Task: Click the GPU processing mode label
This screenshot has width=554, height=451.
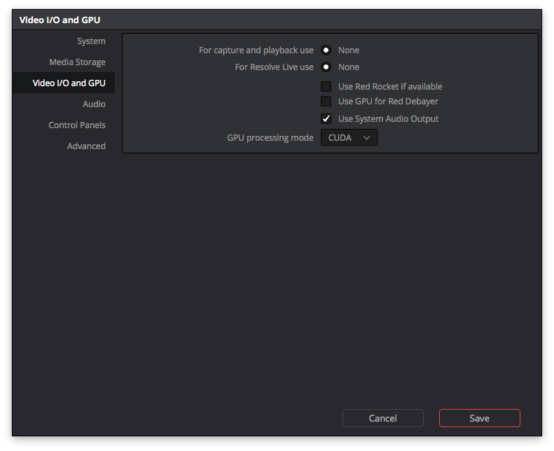Action: pyautogui.click(x=270, y=138)
